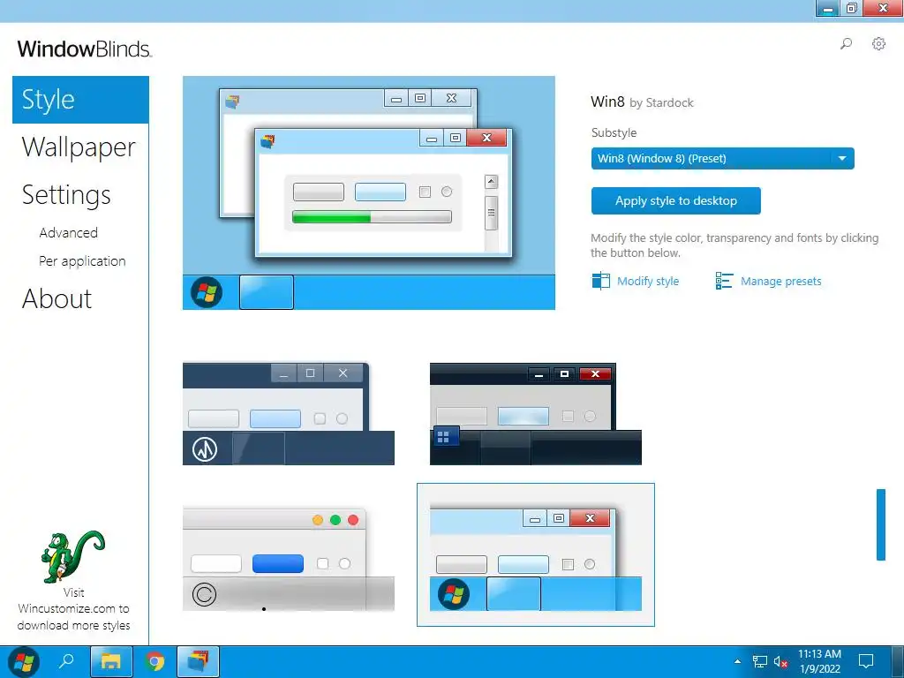Image resolution: width=904 pixels, height=678 pixels.
Task: Switch to the Style section
Action: point(80,100)
